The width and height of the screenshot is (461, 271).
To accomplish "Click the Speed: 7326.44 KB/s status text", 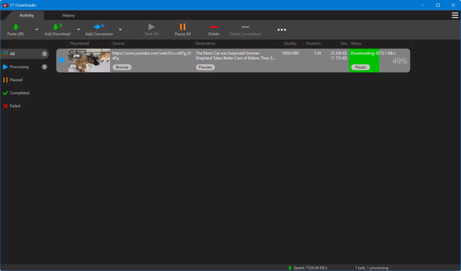I will (310, 268).
